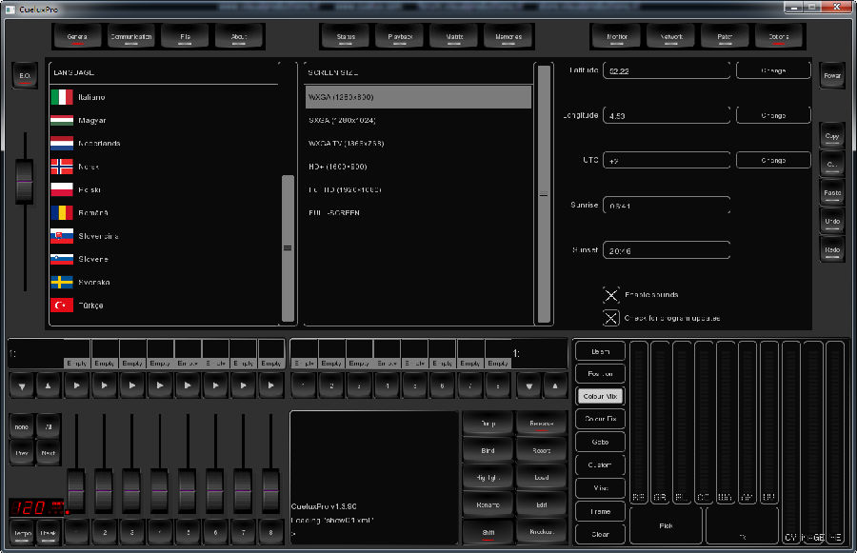Select WXGA screen size option
The height and width of the screenshot is (553, 857).
[x=418, y=97]
